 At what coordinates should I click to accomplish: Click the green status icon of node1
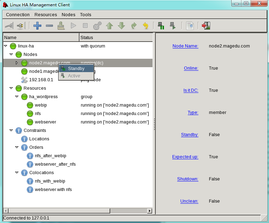coord(24,71)
